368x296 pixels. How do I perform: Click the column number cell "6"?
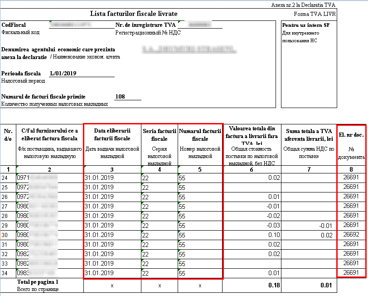(252, 169)
